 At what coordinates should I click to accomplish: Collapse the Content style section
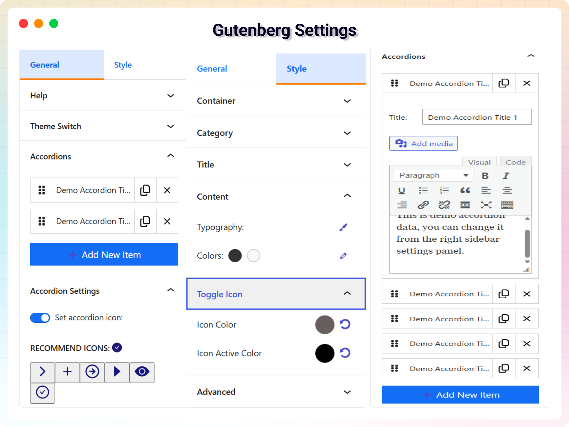click(x=276, y=196)
